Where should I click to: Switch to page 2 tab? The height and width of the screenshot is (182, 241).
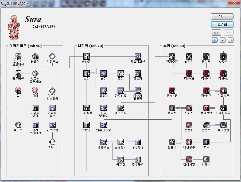point(223,40)
